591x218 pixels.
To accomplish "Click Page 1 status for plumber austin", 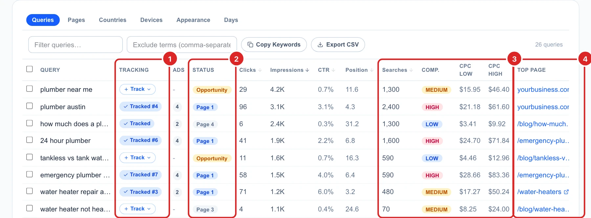I will pos(205,107).
